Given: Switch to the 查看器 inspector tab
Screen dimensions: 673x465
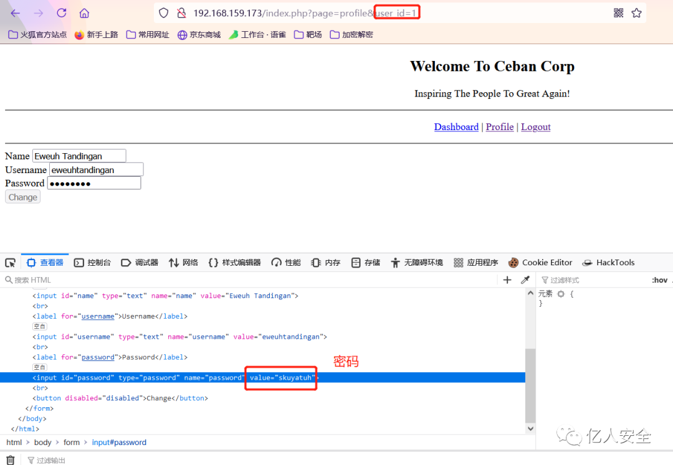Looking at the screenshot, I should (45, 263).
